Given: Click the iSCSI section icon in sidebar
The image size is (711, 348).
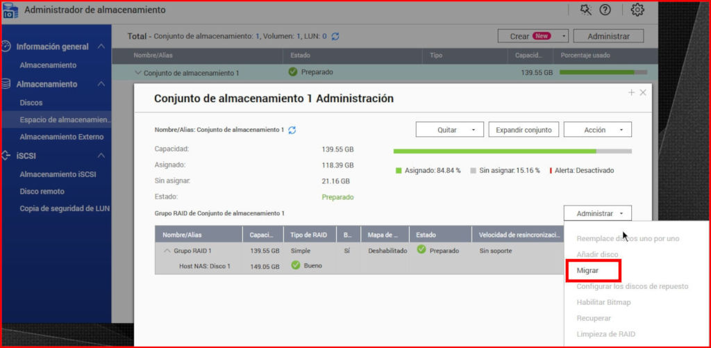Looking at the screenshot, I should pyautogui.click(x=6, y=156).
